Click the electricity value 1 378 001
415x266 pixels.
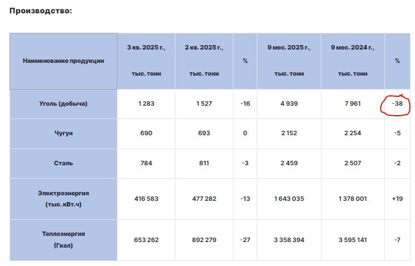coord(353,199)
